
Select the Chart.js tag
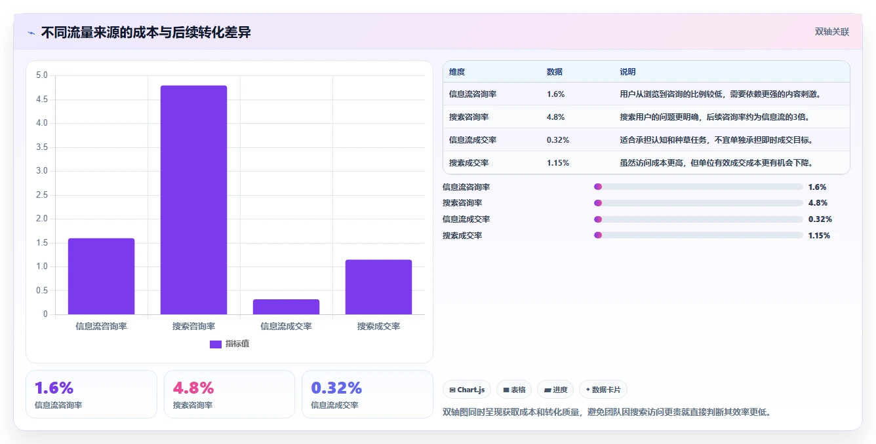coord(467,390)
